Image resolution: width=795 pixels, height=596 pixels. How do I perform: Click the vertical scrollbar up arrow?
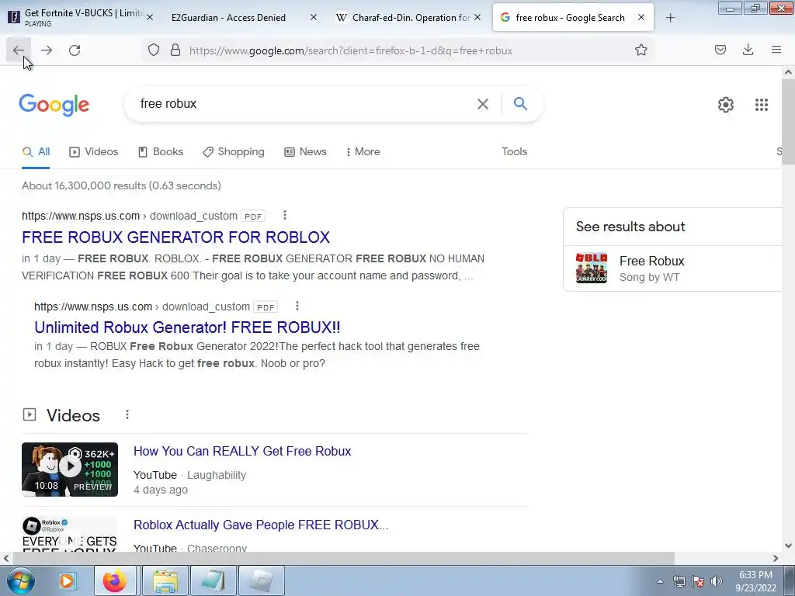[788, 72]
